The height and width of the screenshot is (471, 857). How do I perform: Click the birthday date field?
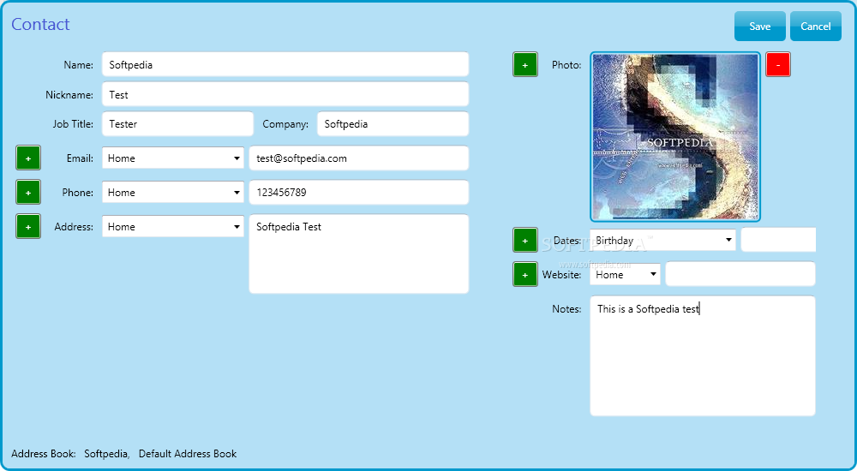(x=778, y=240)
